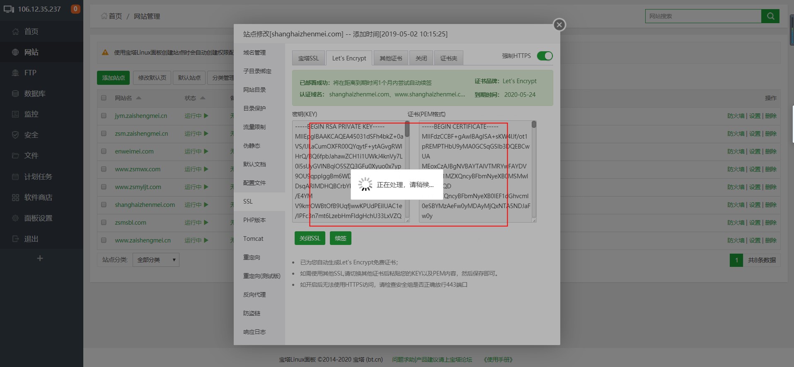Image resolution: width=794 pixels, height=367 pixels.
Task: Close the site edit dialog with X
Action: coord(559,25)
